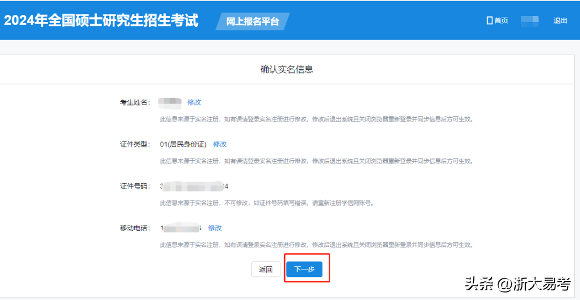Click the 2024年全国硕士研究生招生考试 site title
The image size is (580, 300).
(102, 20)
